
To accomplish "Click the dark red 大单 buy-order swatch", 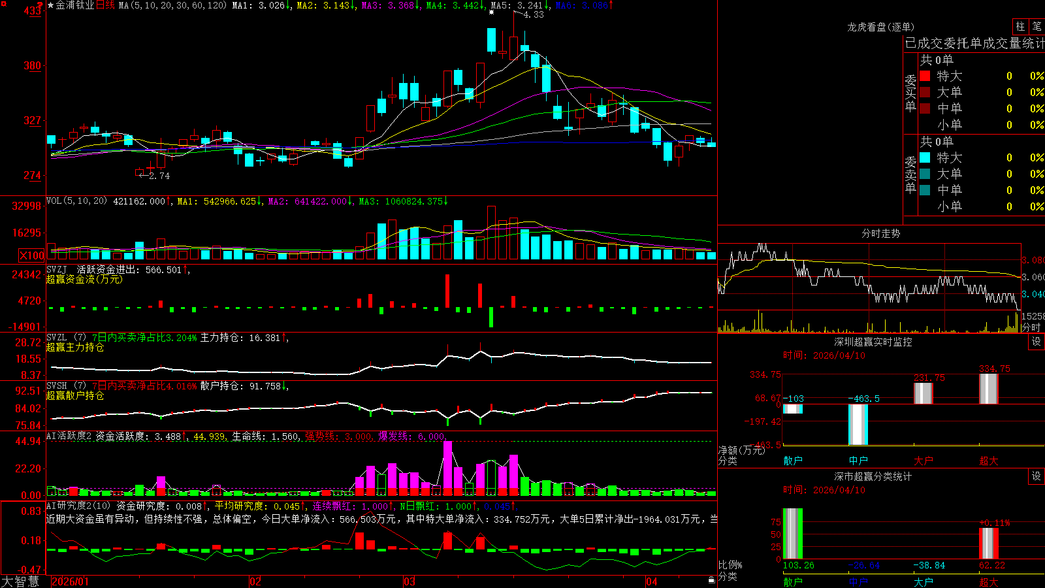I will coord(925,92).
